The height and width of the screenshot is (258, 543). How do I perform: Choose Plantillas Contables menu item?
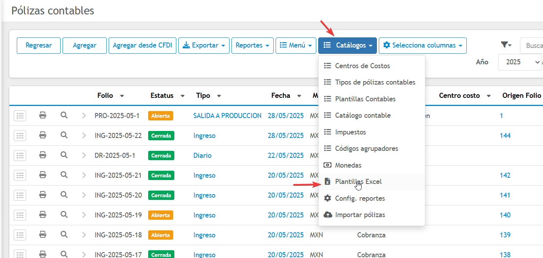coord(372,99)
